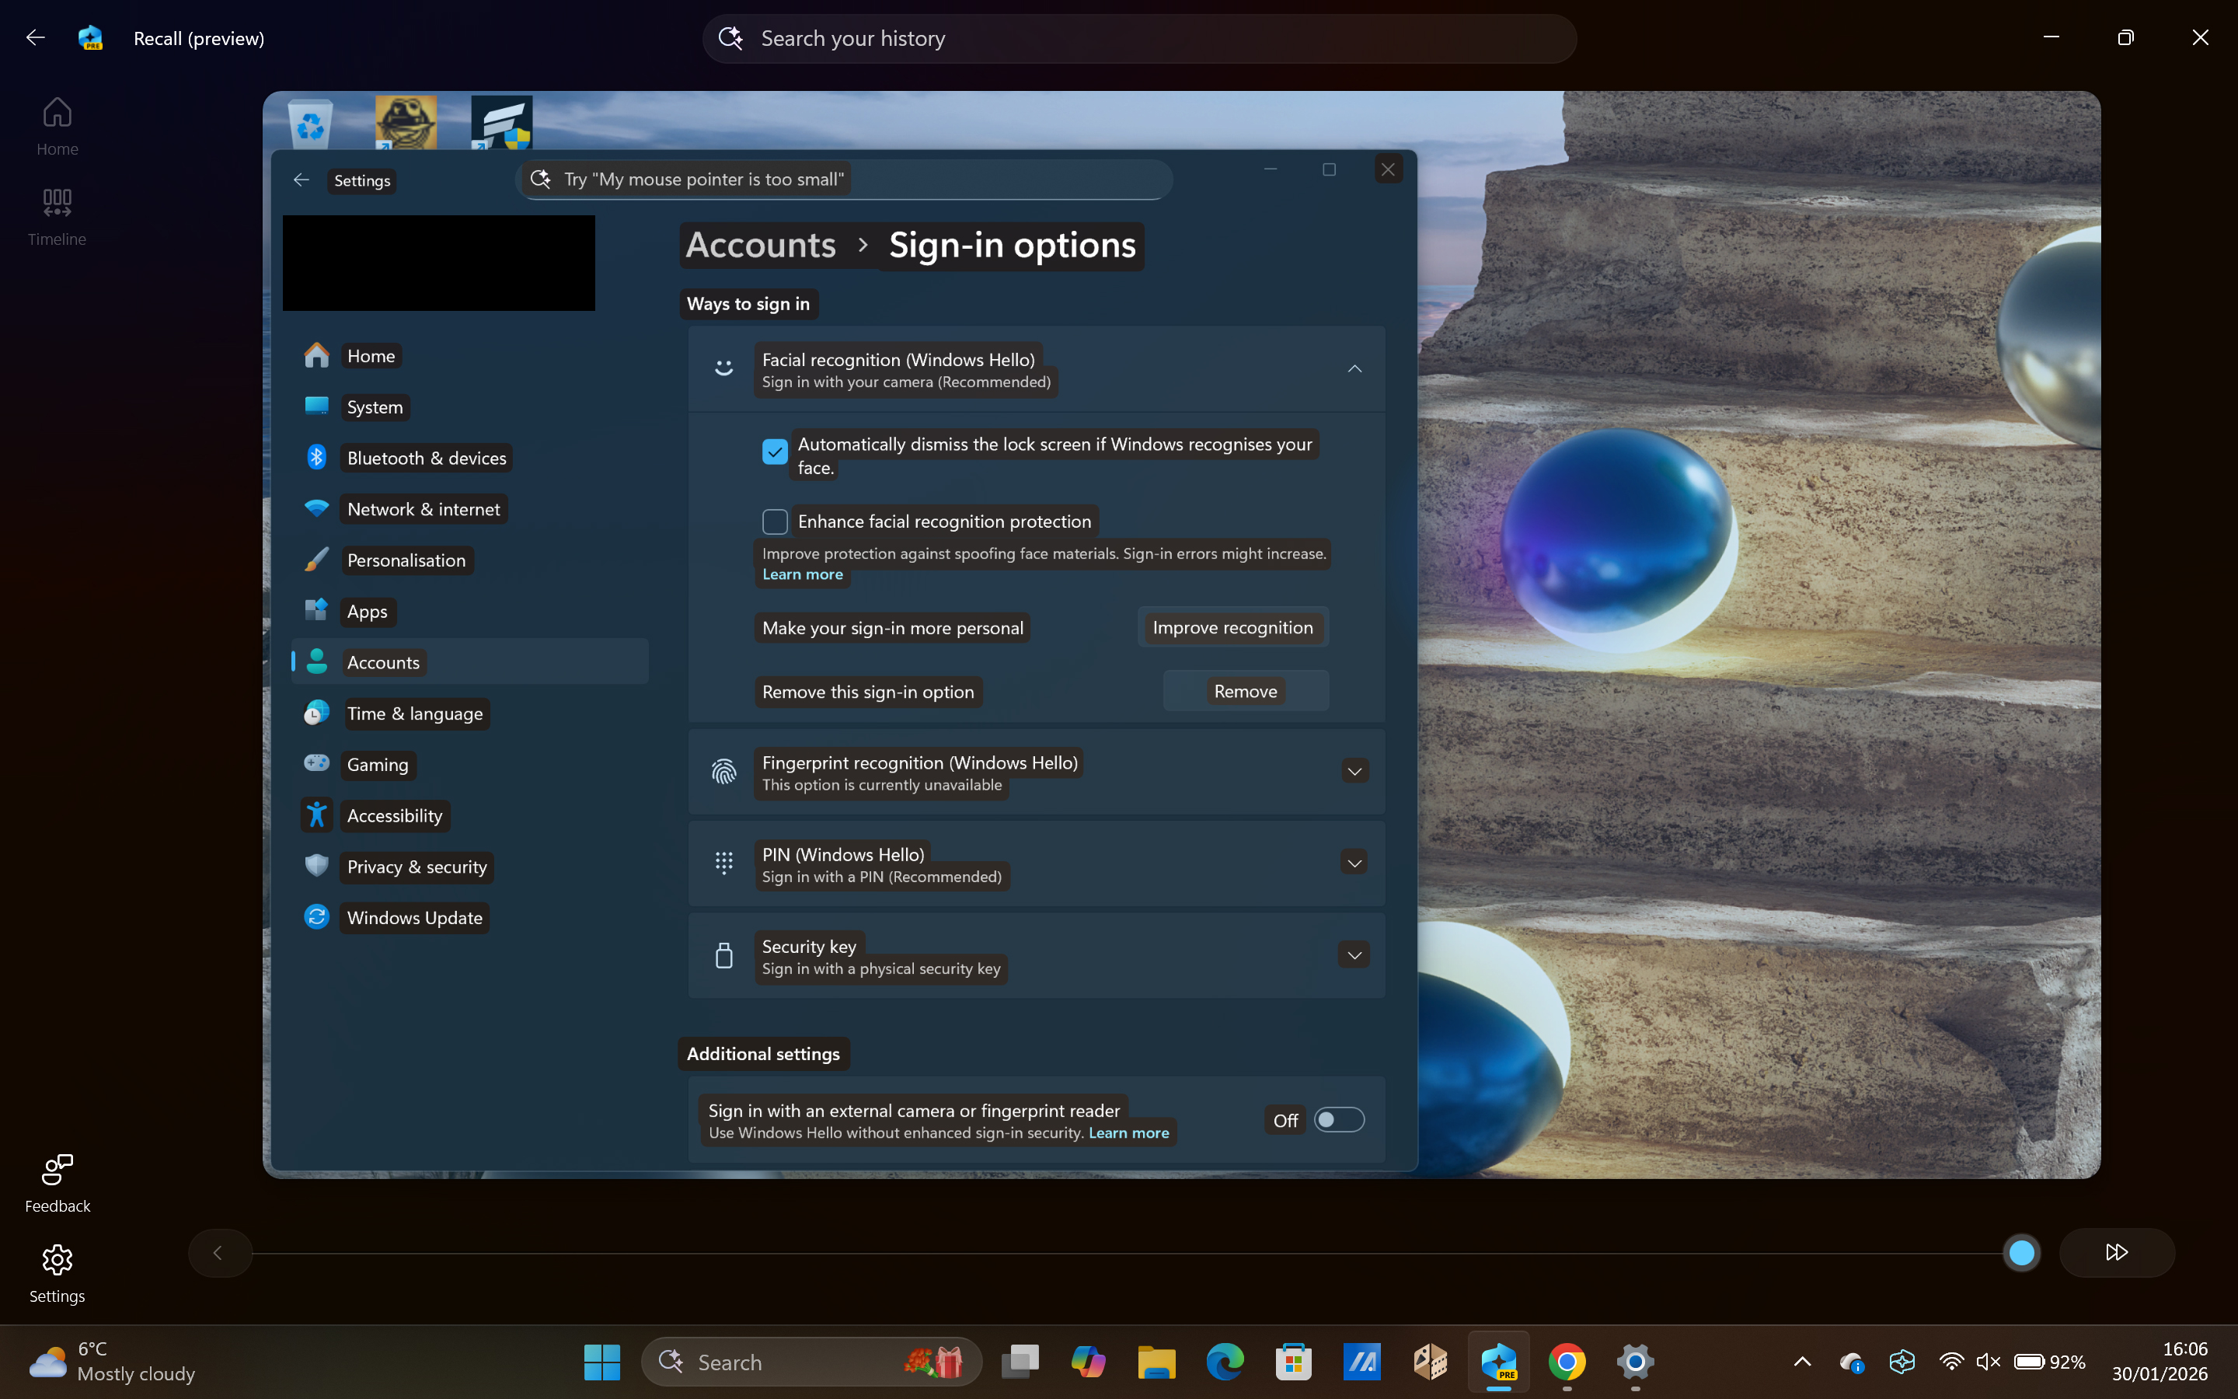Select Bluetooth & devices in Settings
This screenshot has height=1399, width=2238.
(427, 457)
